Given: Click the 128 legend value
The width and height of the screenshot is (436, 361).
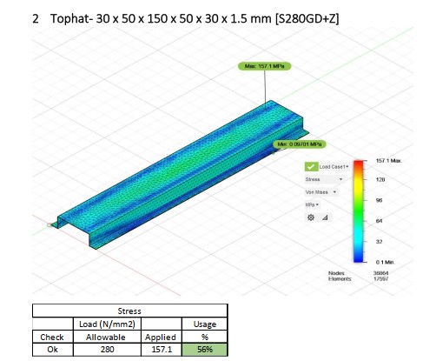Looking at the screenshot, I should click(380, 179).
